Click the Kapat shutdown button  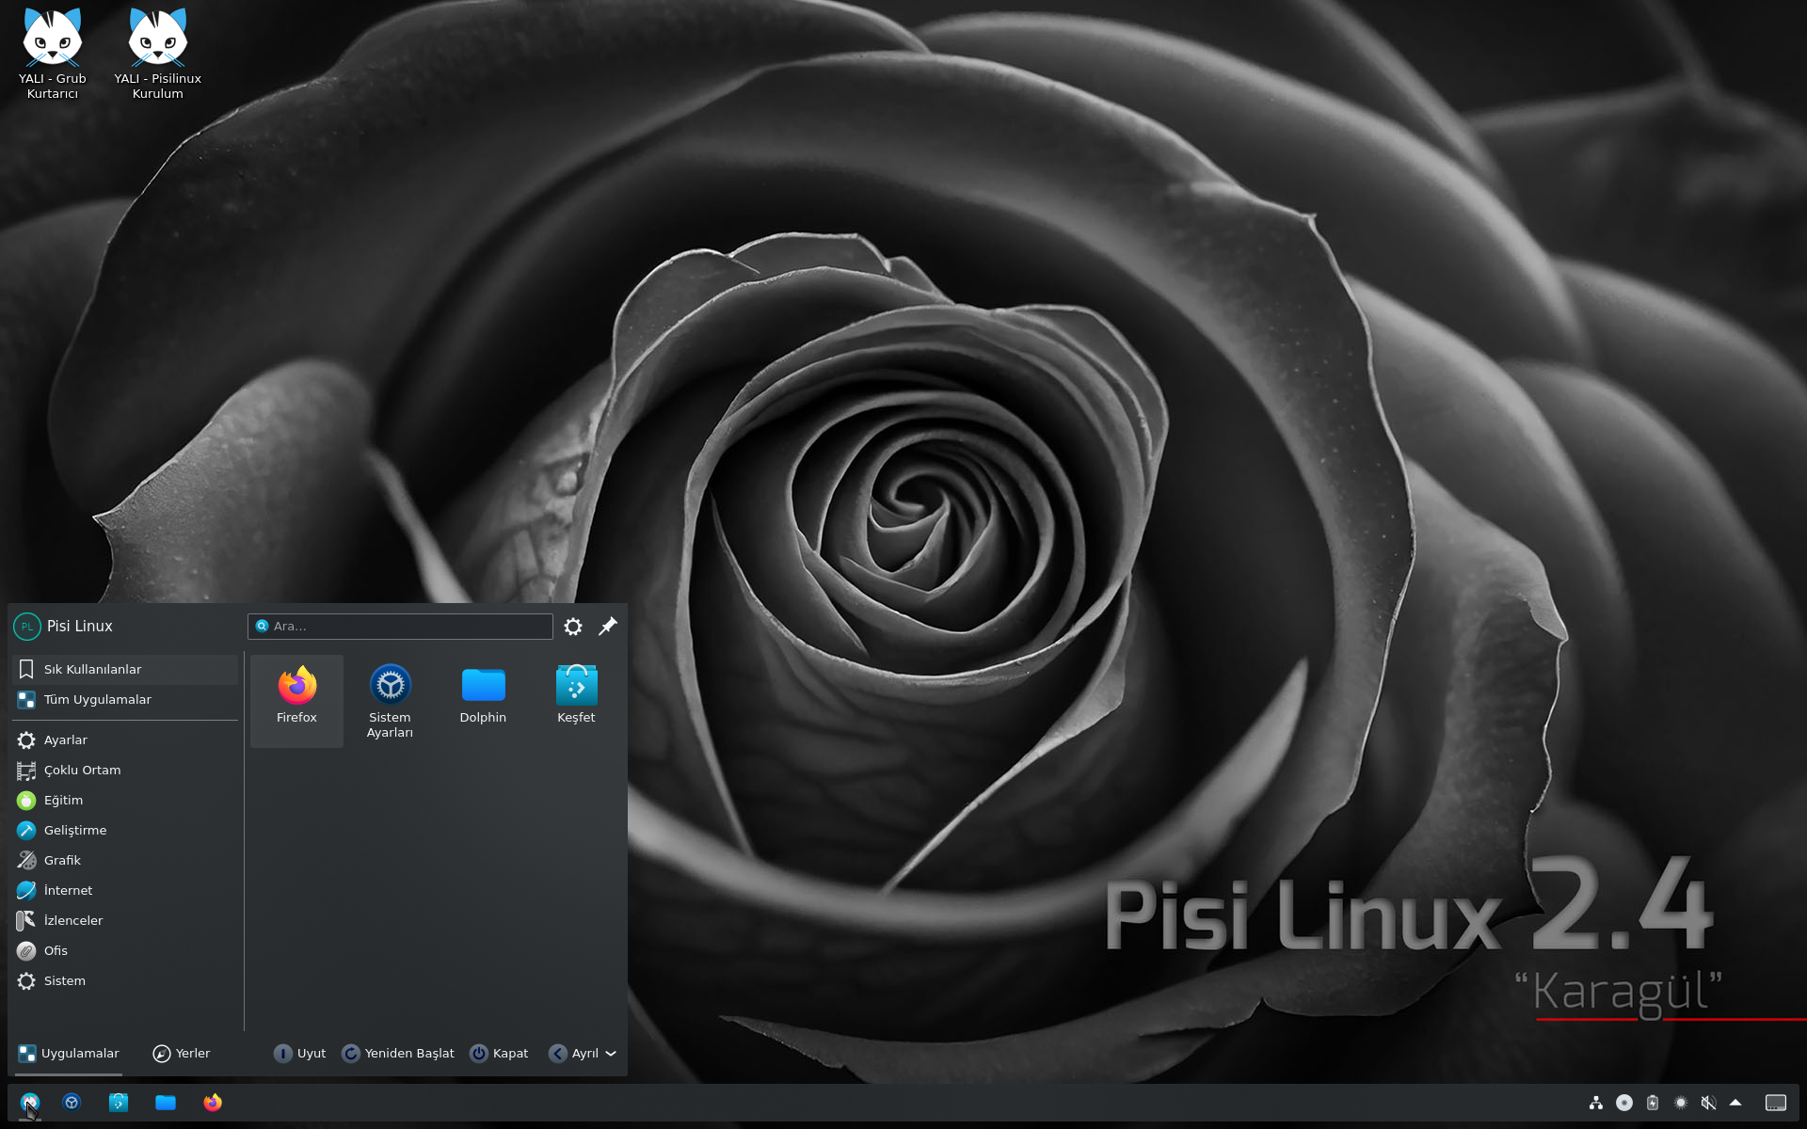coord(500,1054)
